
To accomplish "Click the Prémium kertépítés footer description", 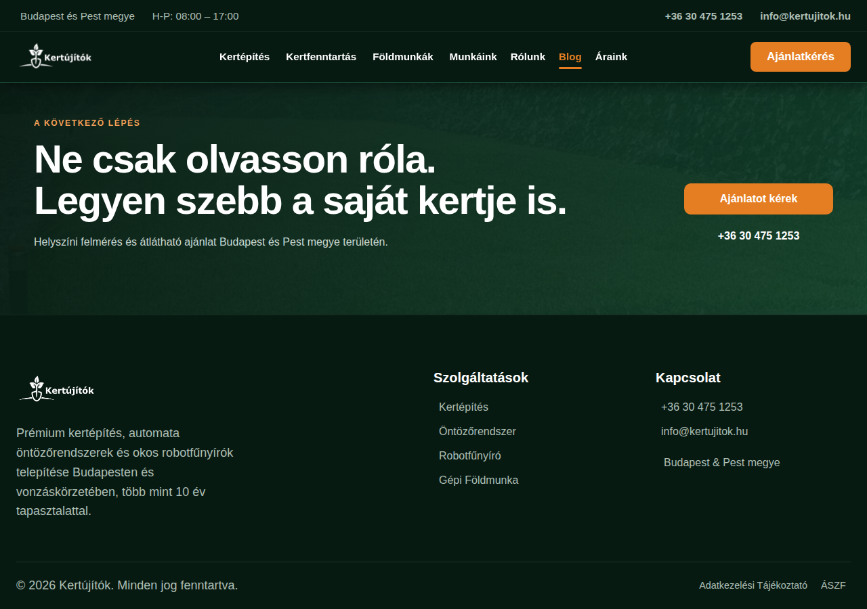I will (x=125, y=472).
